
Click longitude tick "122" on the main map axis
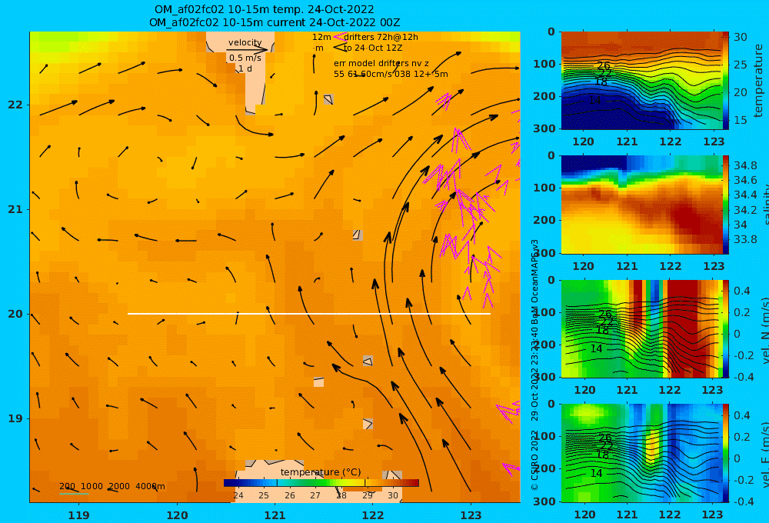(373, 515)
